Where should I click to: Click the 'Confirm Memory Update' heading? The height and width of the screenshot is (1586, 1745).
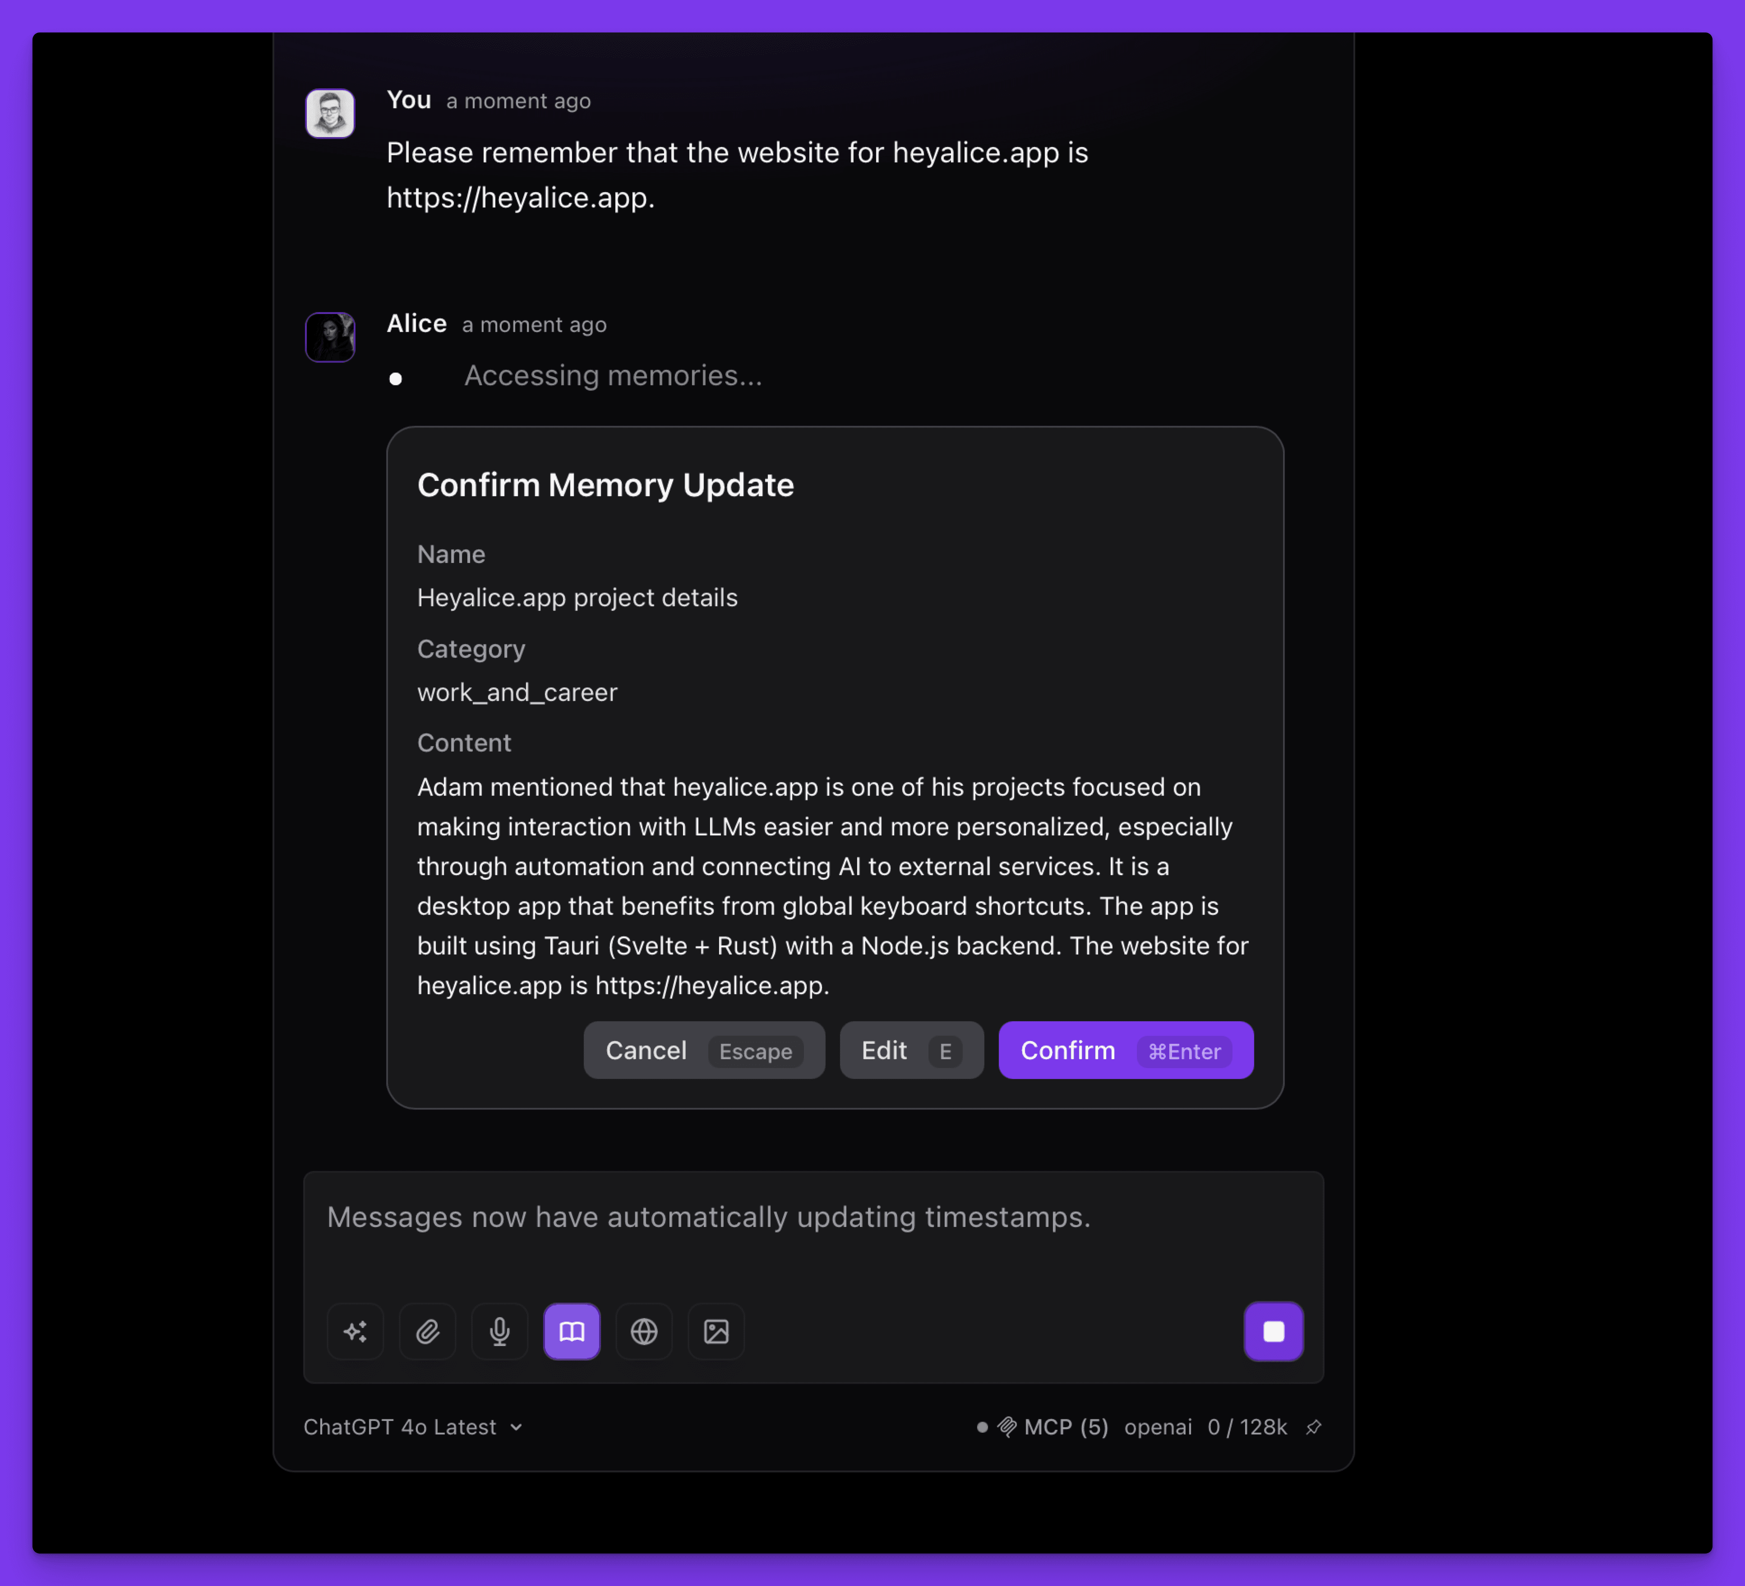pyautogui.click(x=606, y=485)
